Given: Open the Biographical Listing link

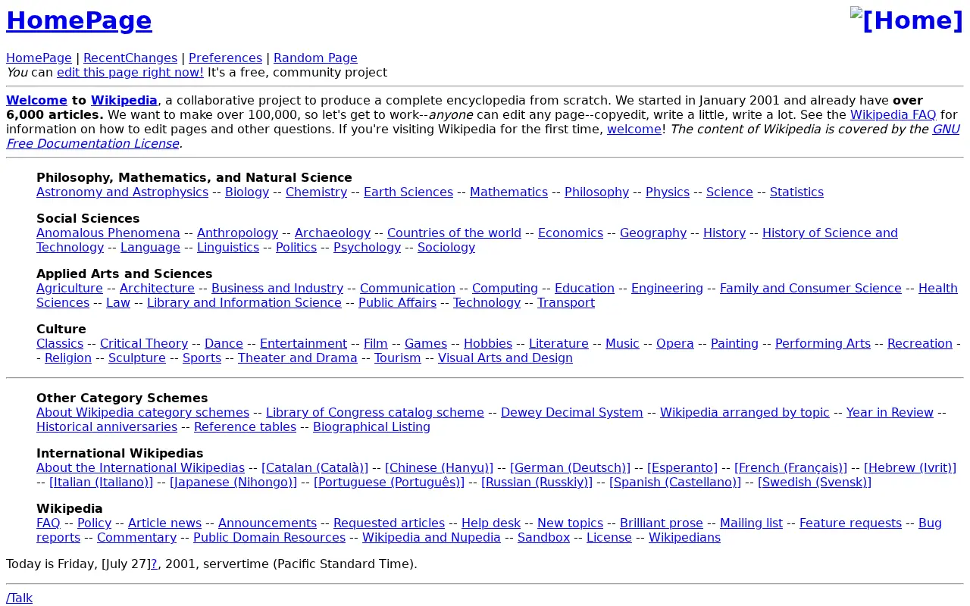Looking at the screenshot, I should point(371,427).
